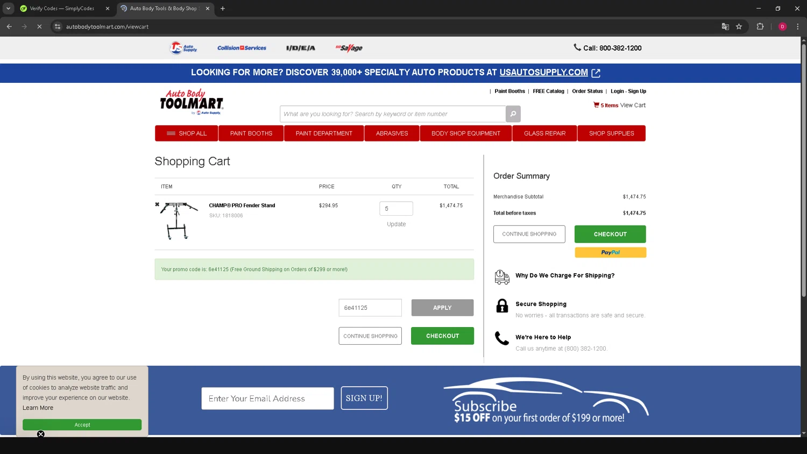Open GLASS REPAIR category
Image resolution: width=807 pixels, height=454 pixels.
pyautogui.click(x=545, y=133)
